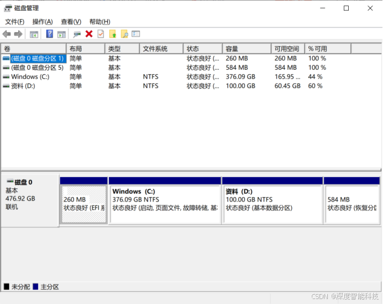The image size is (383, 304).
Task: Click the drive icon beside Windows (C:)
Action: click(x=6, y=77)
